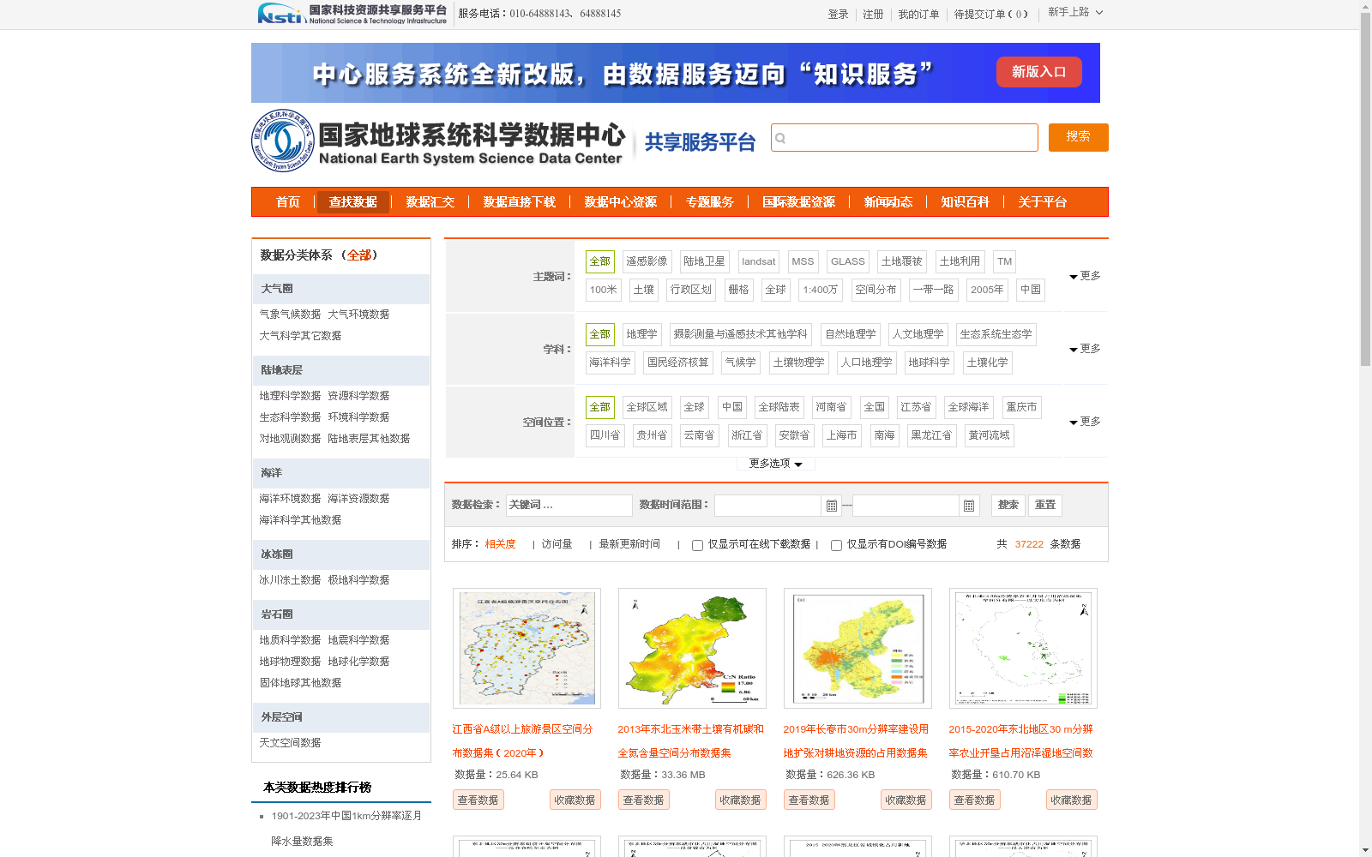
Task: Click the NSTI platform logo
Action: [x=352, y=14]
